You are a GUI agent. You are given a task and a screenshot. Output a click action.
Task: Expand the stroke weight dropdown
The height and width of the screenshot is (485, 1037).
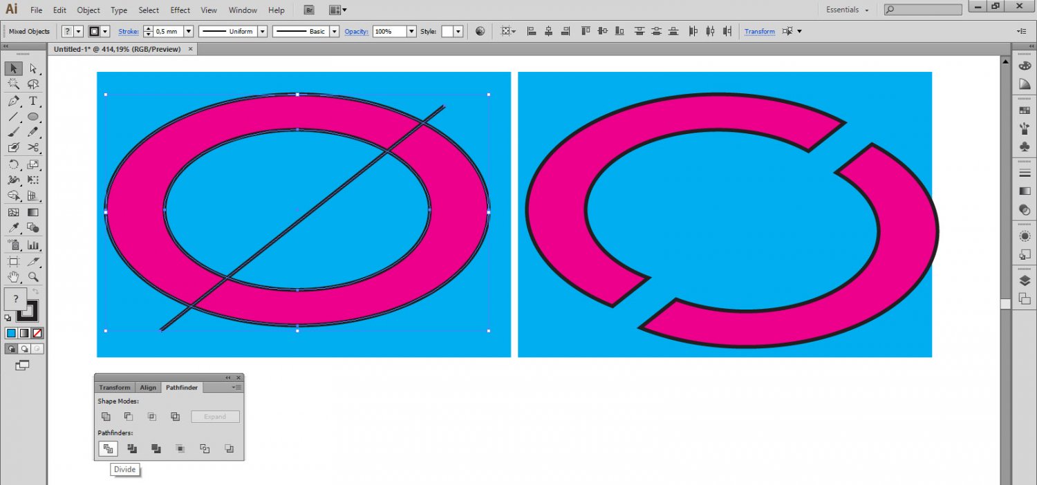coord(188,31)
